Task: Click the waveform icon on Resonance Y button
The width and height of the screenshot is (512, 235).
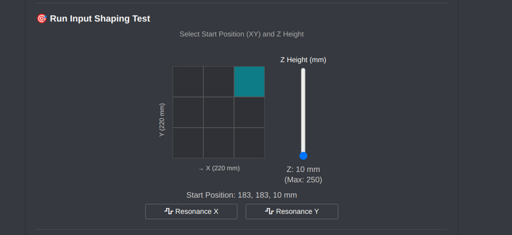Action: tap(269, 211)
